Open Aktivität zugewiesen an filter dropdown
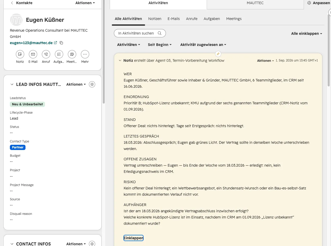The height and width of the screenshot is (246, 331). coord(203,45)
